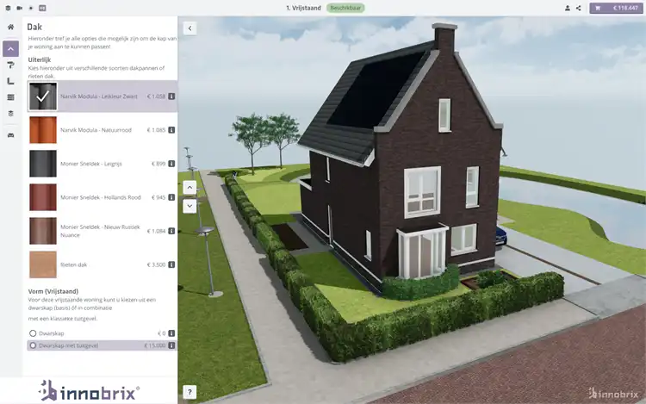This screenshot has width=646, height=404.
Task: Show info for Rieten dak
Action: point(171,264)
